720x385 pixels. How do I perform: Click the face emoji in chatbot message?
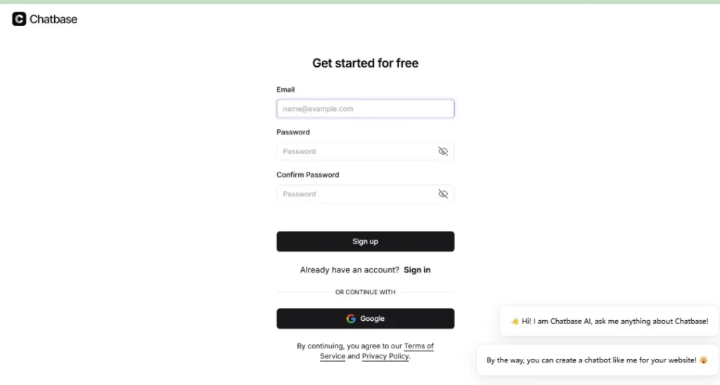point(703,360)
